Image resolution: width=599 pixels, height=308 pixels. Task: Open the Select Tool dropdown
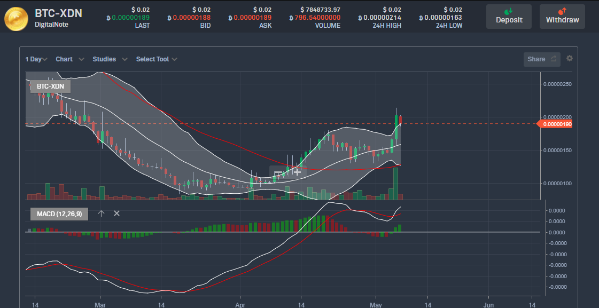coord(157,59)
